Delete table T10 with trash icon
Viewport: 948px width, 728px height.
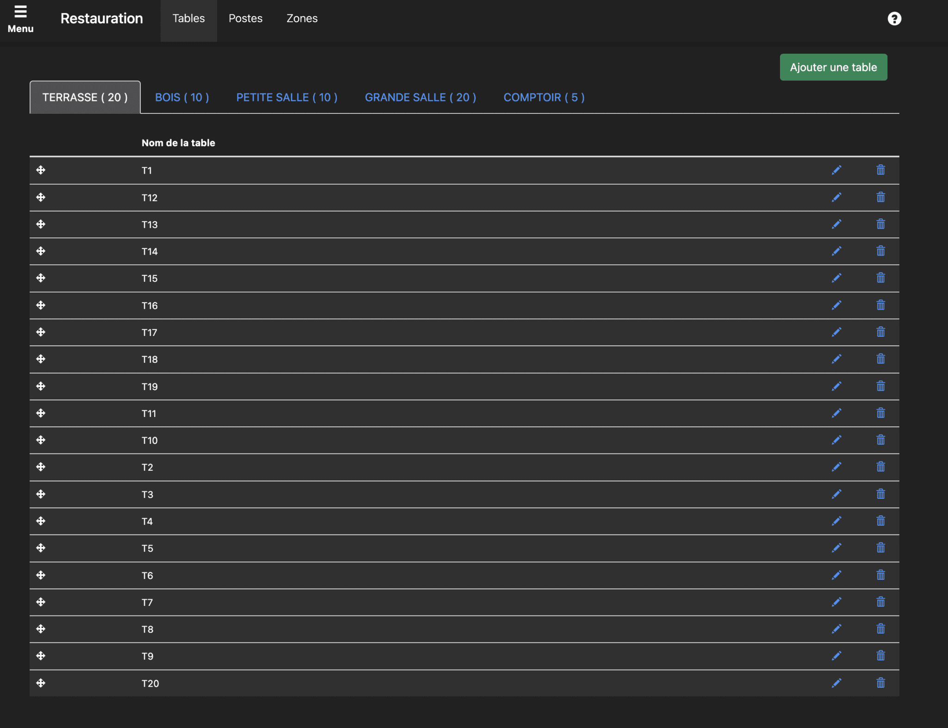point(880,440)
